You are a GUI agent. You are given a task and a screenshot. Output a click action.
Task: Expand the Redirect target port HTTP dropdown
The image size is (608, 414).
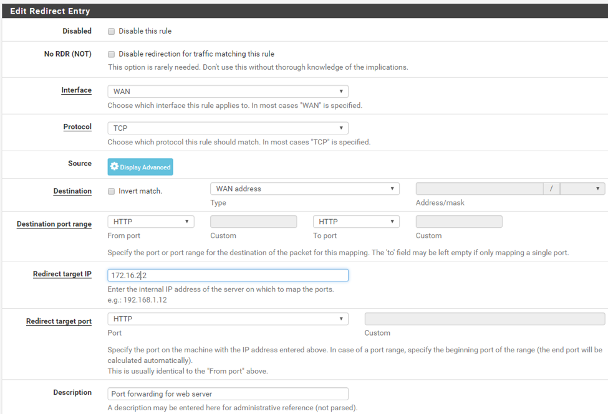pyautogui.click(x=228, y=319)
